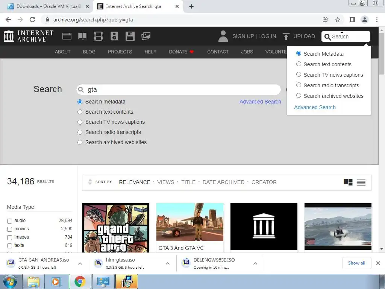The image size is (385, 289).
Task: Open the DONATE menu item
Action: [x=181, y=52]
